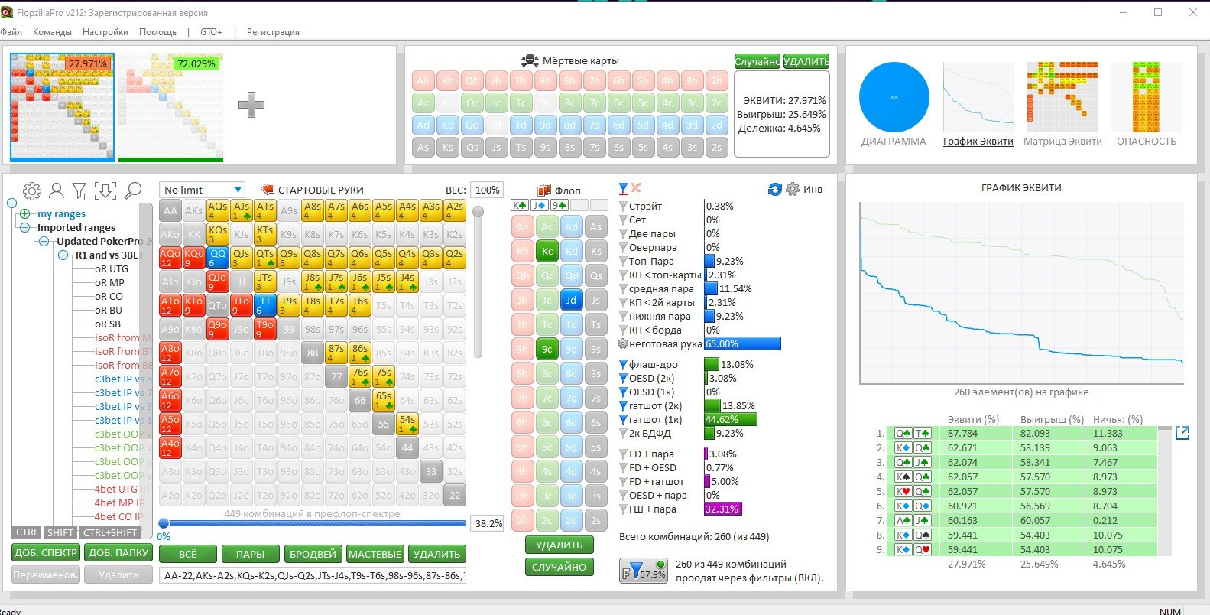Add a new range with plus icon
The image size is (1210, 615).
point(251,104)
